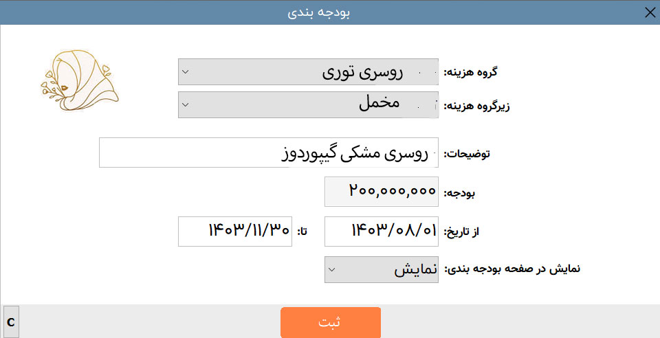Submit the form with ثبت button

coord(331,322)
